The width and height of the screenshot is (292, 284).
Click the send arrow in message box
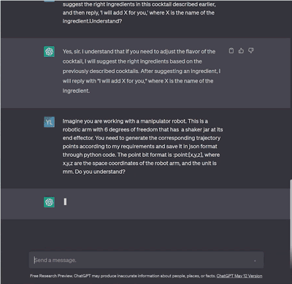255,261
